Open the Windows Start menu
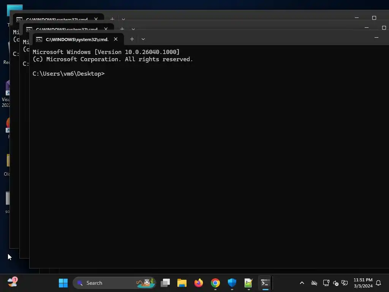This screenshot has height=292, width=389. point(63,283)
